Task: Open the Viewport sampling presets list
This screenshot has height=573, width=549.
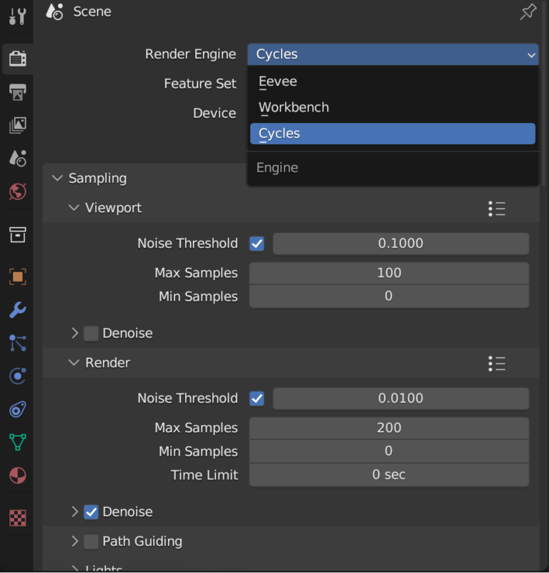Action: coord(497,208)
